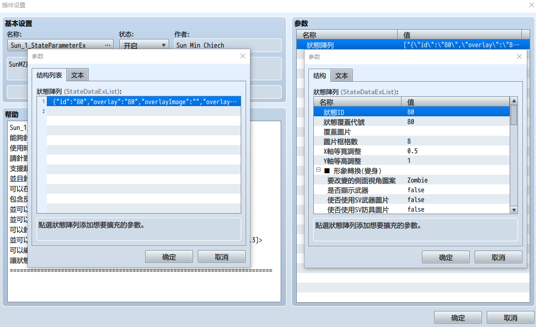Click the 名称 column header in structure table
The width and height of the screenshot is (536, 327).
point(357,102)
